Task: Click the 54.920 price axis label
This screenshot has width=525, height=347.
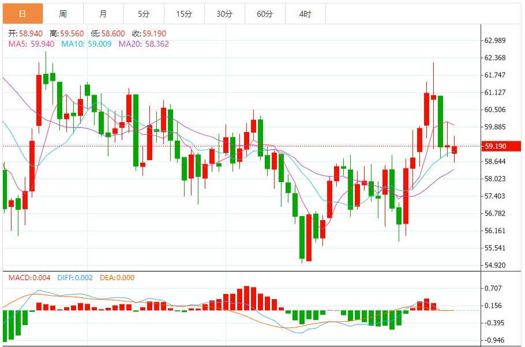Action: [x=495, y=265]
